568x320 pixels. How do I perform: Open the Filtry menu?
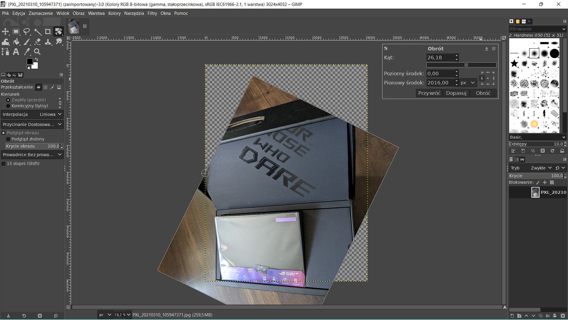(x=152, y=13)
